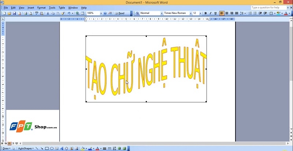
Task: Copy the selection
Action: coord(53,13)
